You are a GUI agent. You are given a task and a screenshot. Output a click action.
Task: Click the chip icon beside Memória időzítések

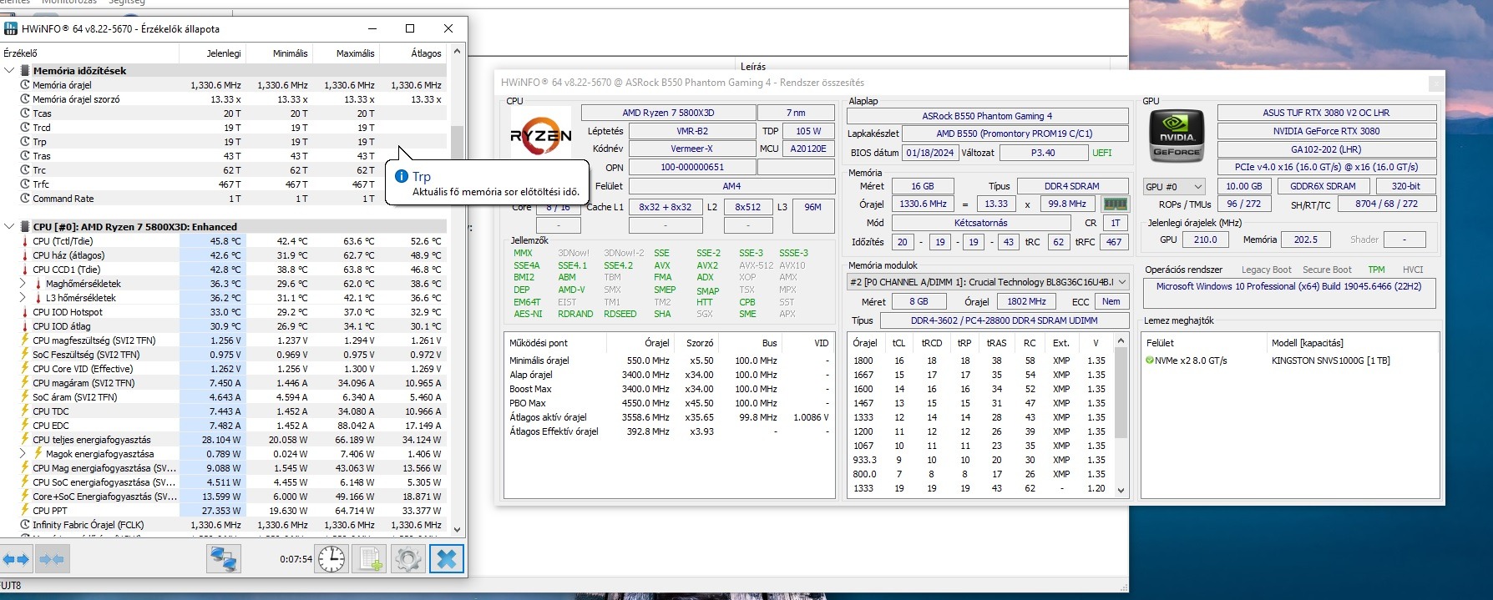coord(25,71)
